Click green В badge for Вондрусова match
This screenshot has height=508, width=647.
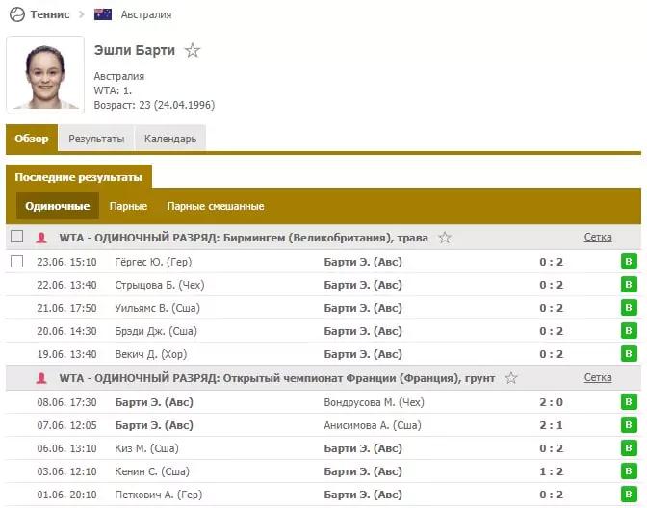[x=629, y=402]
